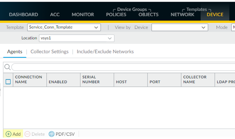Click the green Add plus icon
The height and width of the screenshot is (139, 235).
pyautogui.click(x=8, y=134)
